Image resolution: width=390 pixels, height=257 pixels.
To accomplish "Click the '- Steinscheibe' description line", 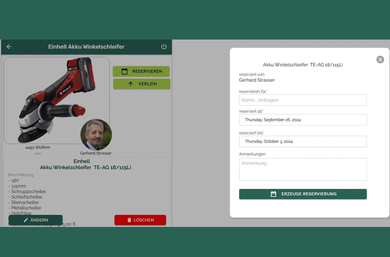I will [23, 202].
